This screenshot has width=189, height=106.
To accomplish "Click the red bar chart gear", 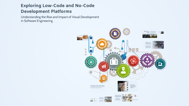I will click(x=104, y=66).
